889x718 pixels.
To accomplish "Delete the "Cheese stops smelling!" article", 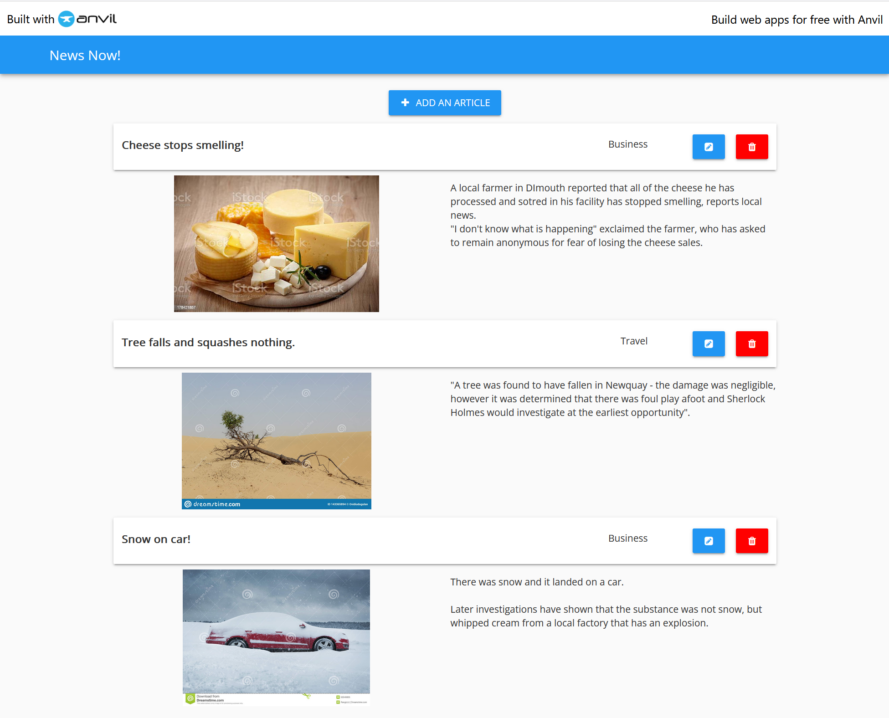I will (751, 147).
